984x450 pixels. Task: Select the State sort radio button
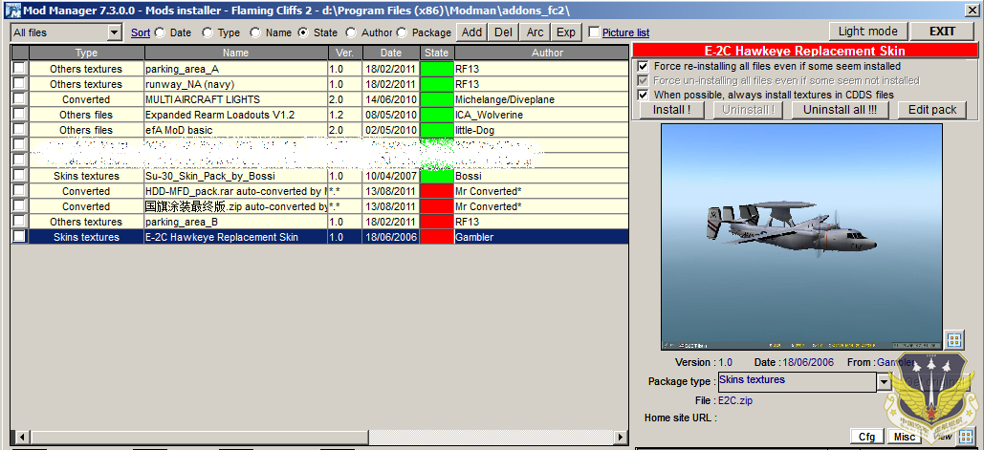click(x=303, y=32)
